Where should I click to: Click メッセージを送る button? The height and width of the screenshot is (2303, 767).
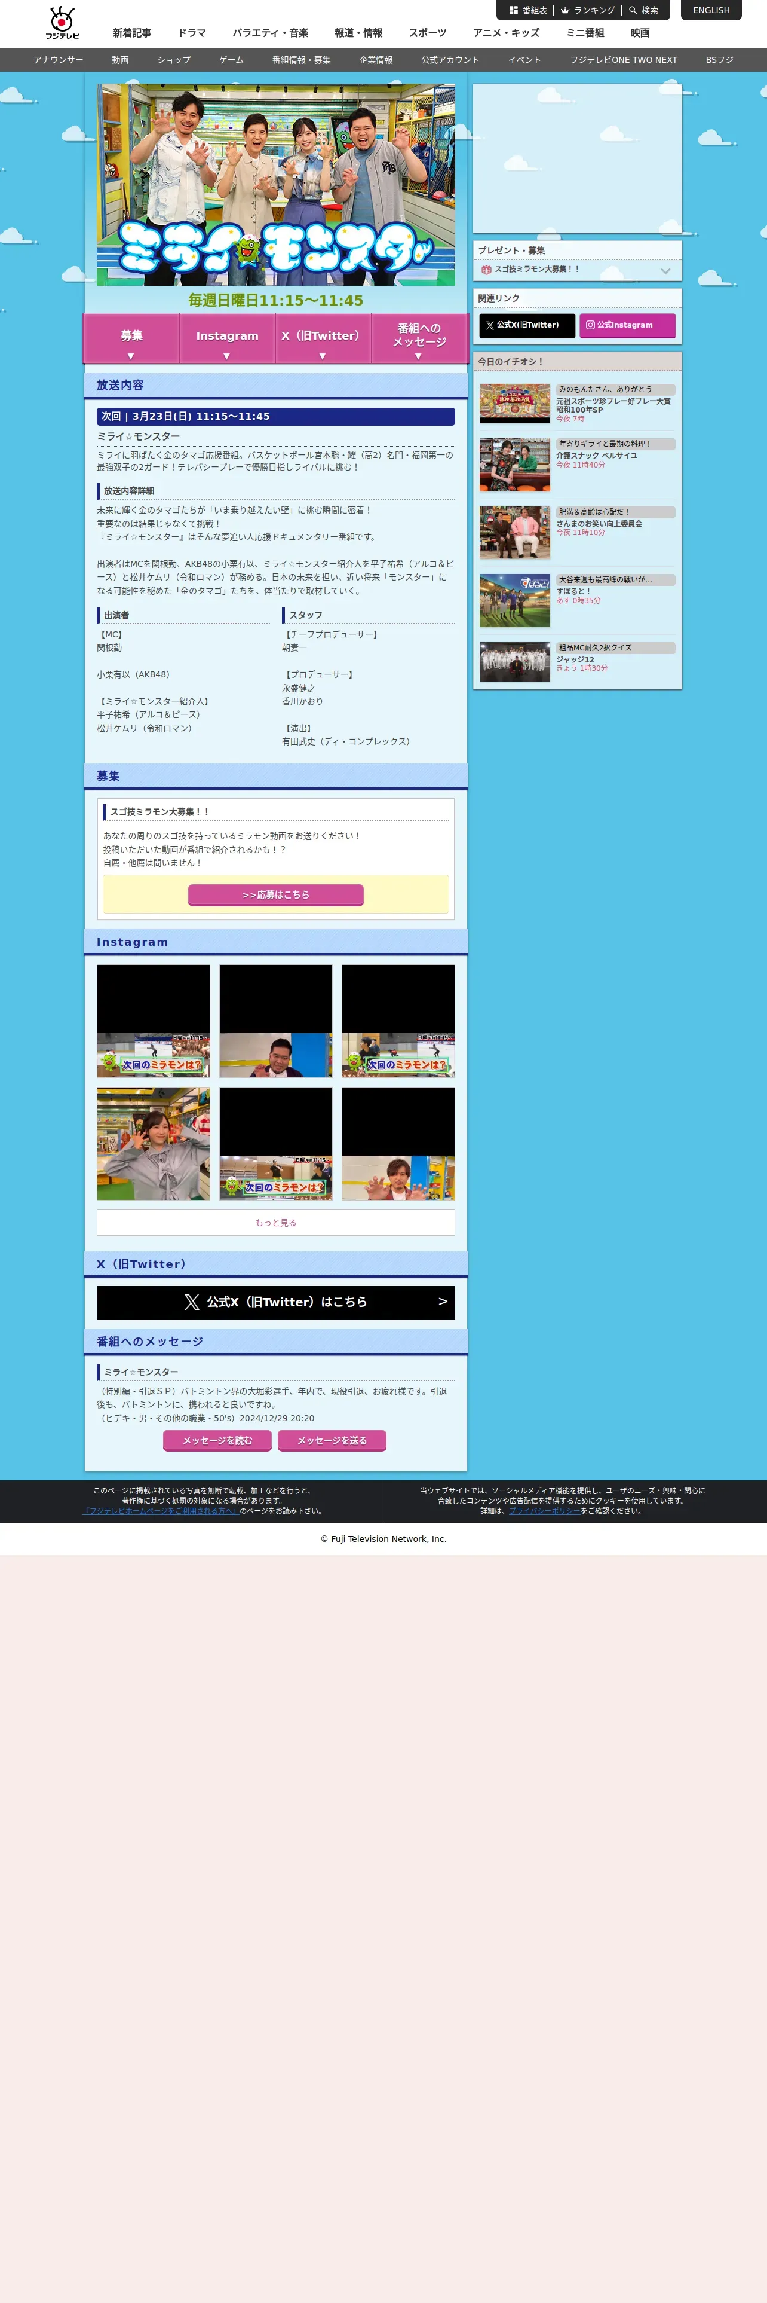pos(332,1440)
